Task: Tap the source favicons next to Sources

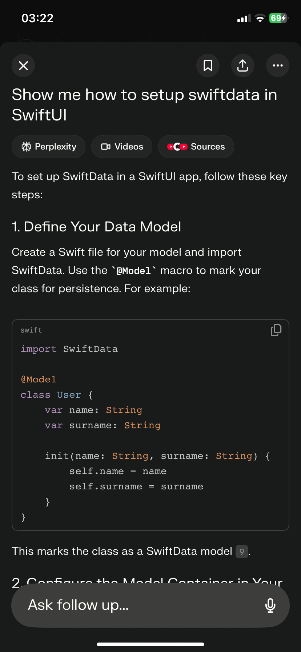Action: tap(177, 147)
